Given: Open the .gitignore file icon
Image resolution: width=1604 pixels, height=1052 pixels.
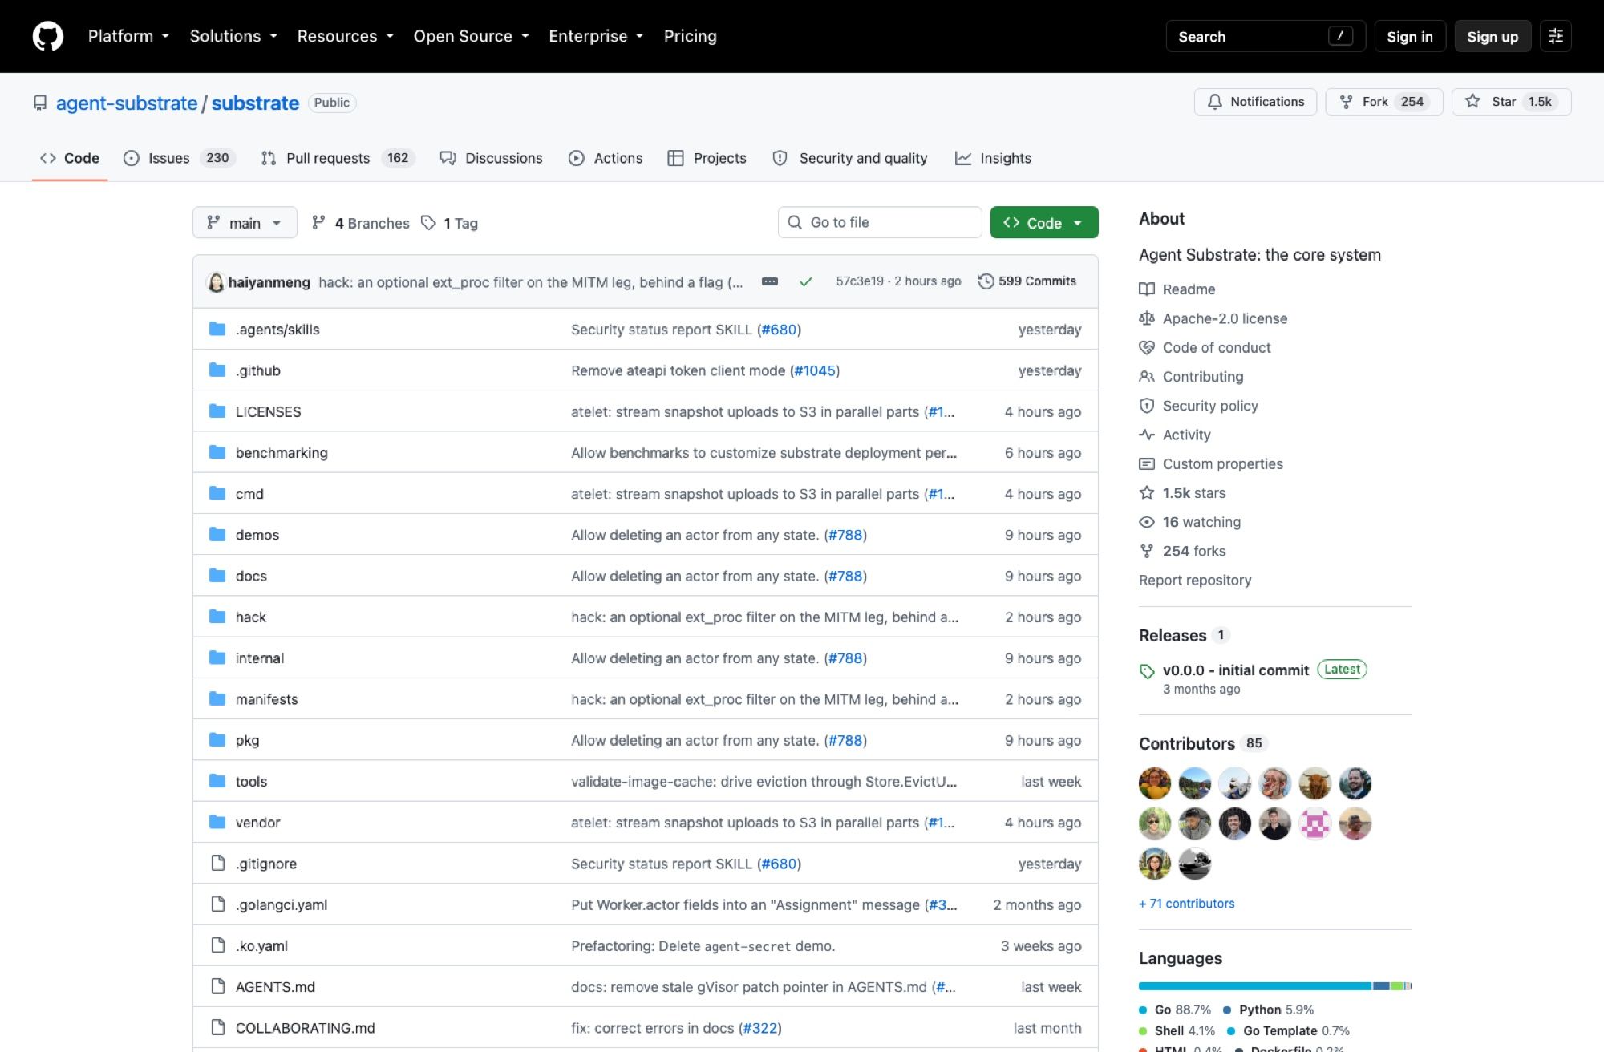Looking at the screenshot, I should [217, 863].
